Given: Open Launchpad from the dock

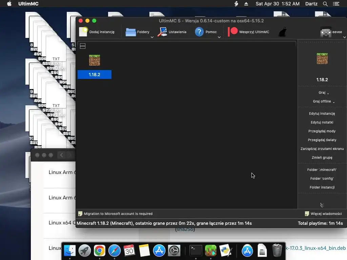Looking at the screenshot, I should click(84, 251).
